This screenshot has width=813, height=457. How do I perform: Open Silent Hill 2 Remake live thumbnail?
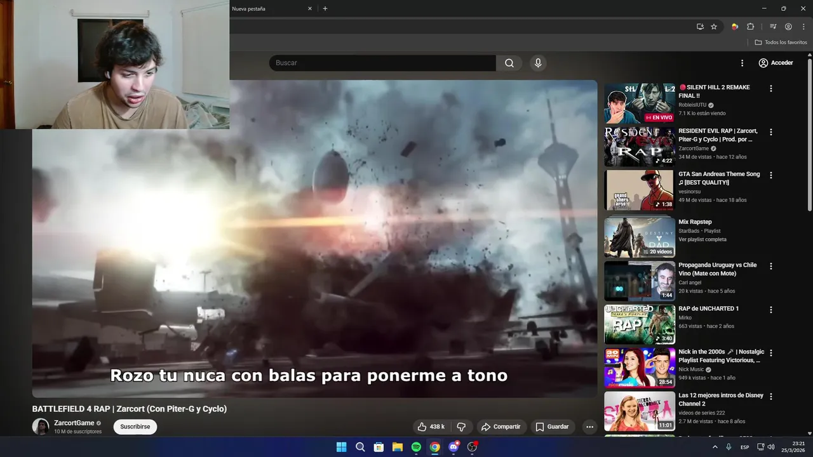(x=640, y=103)
